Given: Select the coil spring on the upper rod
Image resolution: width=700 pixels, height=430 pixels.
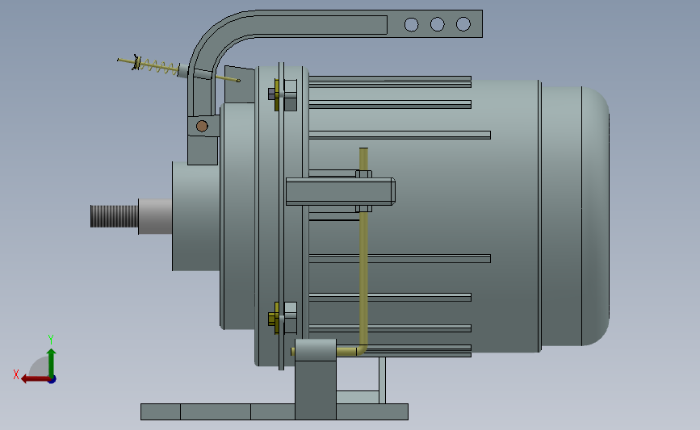Looking at the screenshot, I should [159, 67].
